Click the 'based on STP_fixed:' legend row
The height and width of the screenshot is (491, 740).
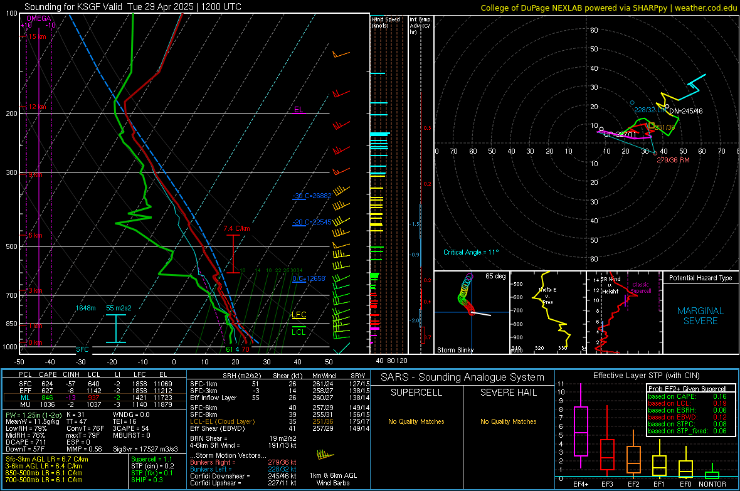[x=687, y=431]
